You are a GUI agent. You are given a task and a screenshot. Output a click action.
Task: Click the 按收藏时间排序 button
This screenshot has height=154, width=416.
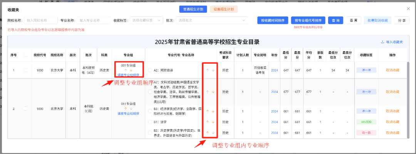[272, 20]
